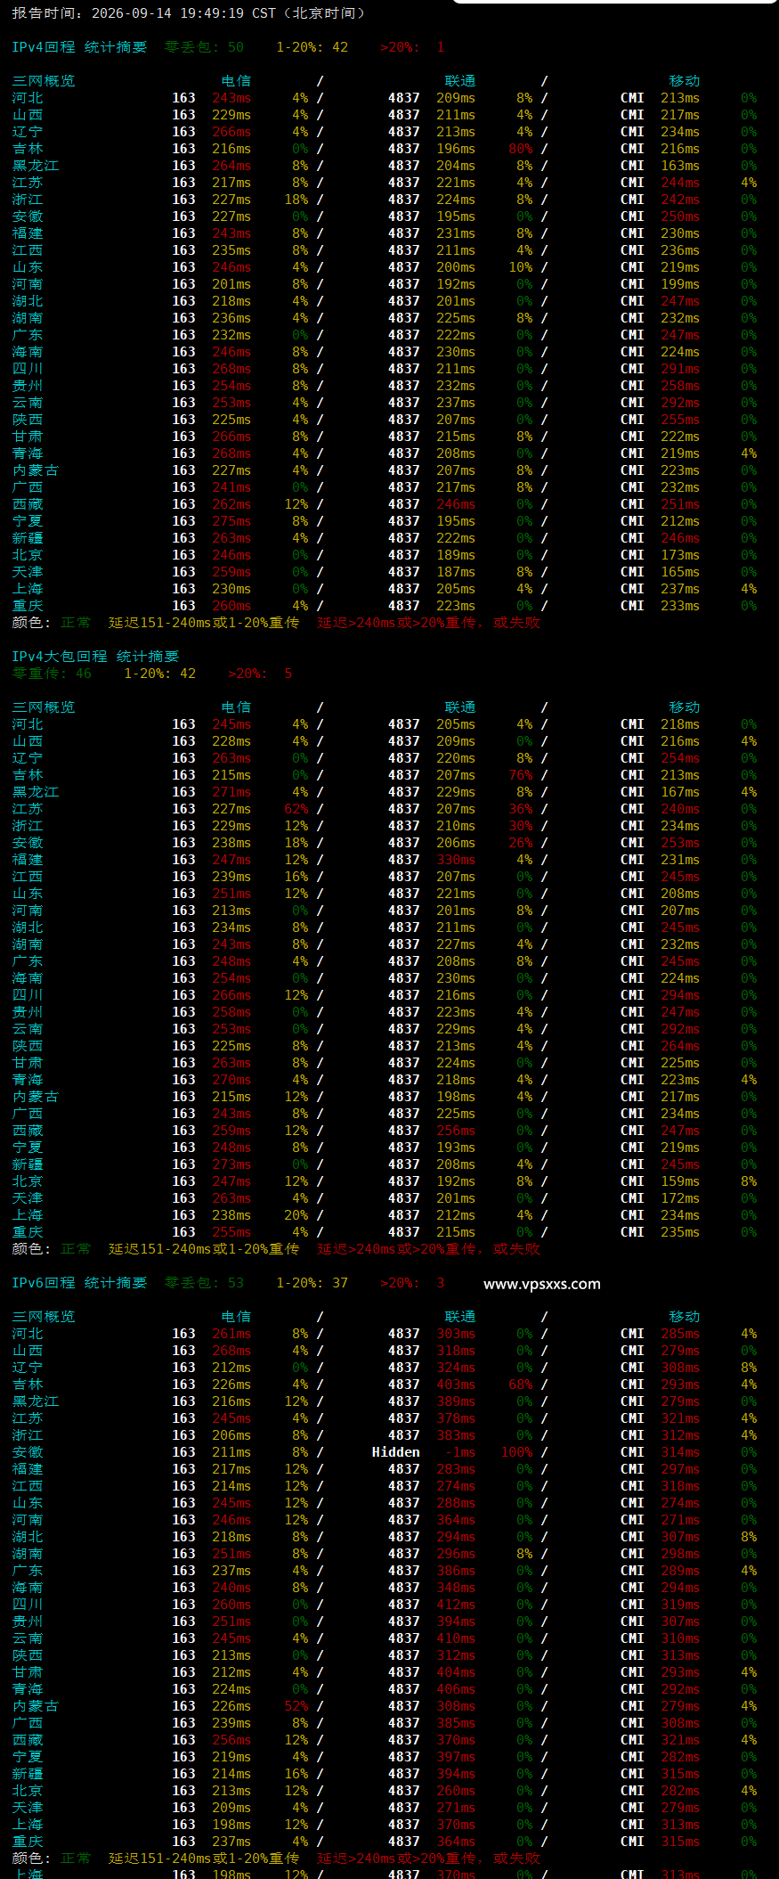Click the red "80%" loss value in 吉林 row
Viewport: 779px width, 1879px height.
click(521, 149)
